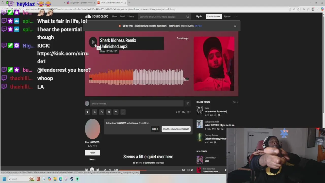This screenshot has width=325, height=183.
Task: Open Steam from the taskbar
Action: tap(72, 179)
